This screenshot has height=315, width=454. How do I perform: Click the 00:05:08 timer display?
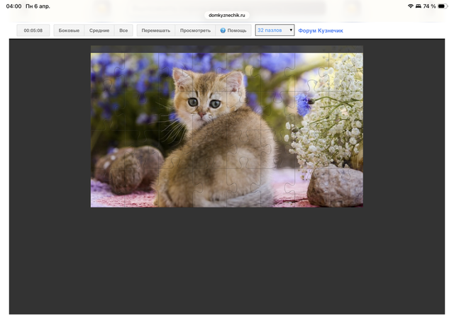click(33, 31)
